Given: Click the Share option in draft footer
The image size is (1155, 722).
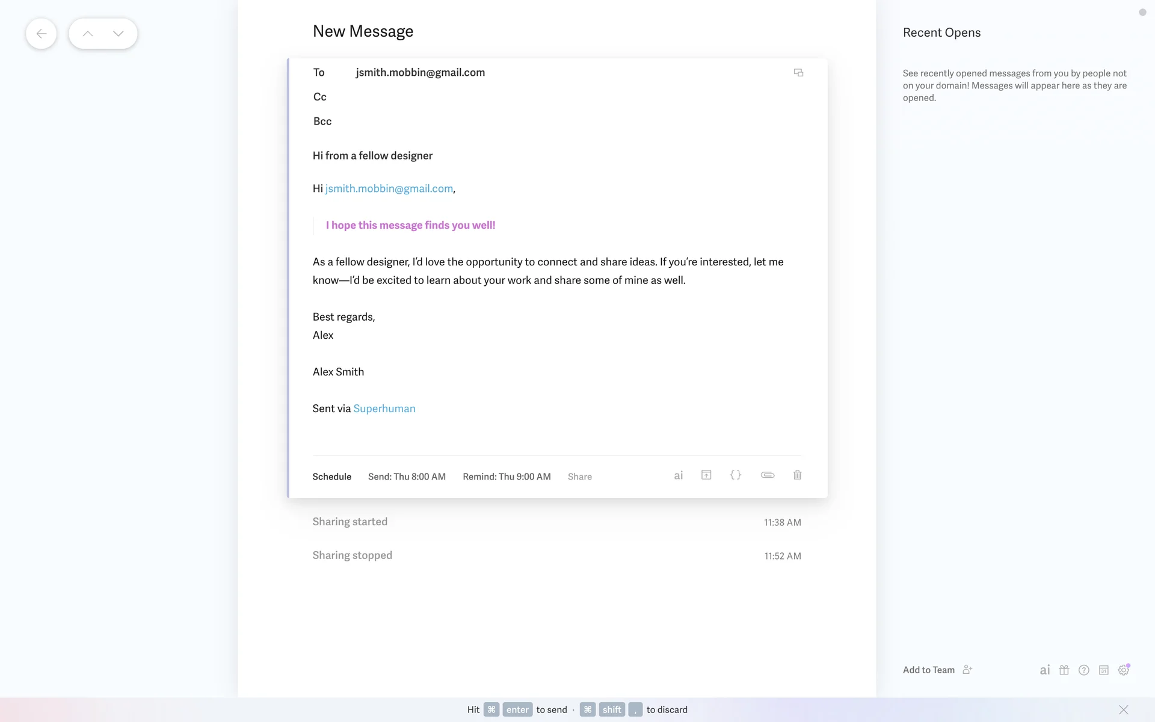Looking at the screenshot, I should pos(579,477).
